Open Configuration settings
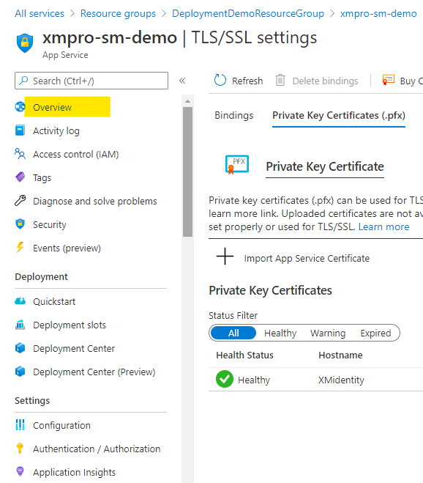 tap(61, 425)
